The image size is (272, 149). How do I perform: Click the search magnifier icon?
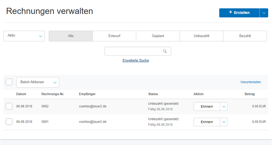point(165,51)
